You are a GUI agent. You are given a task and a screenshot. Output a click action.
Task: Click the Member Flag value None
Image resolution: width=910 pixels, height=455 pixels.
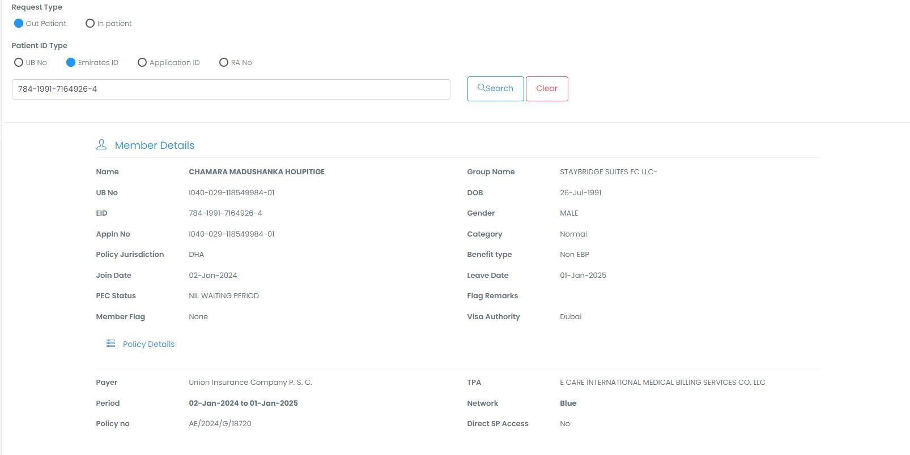tap(198, 316)
